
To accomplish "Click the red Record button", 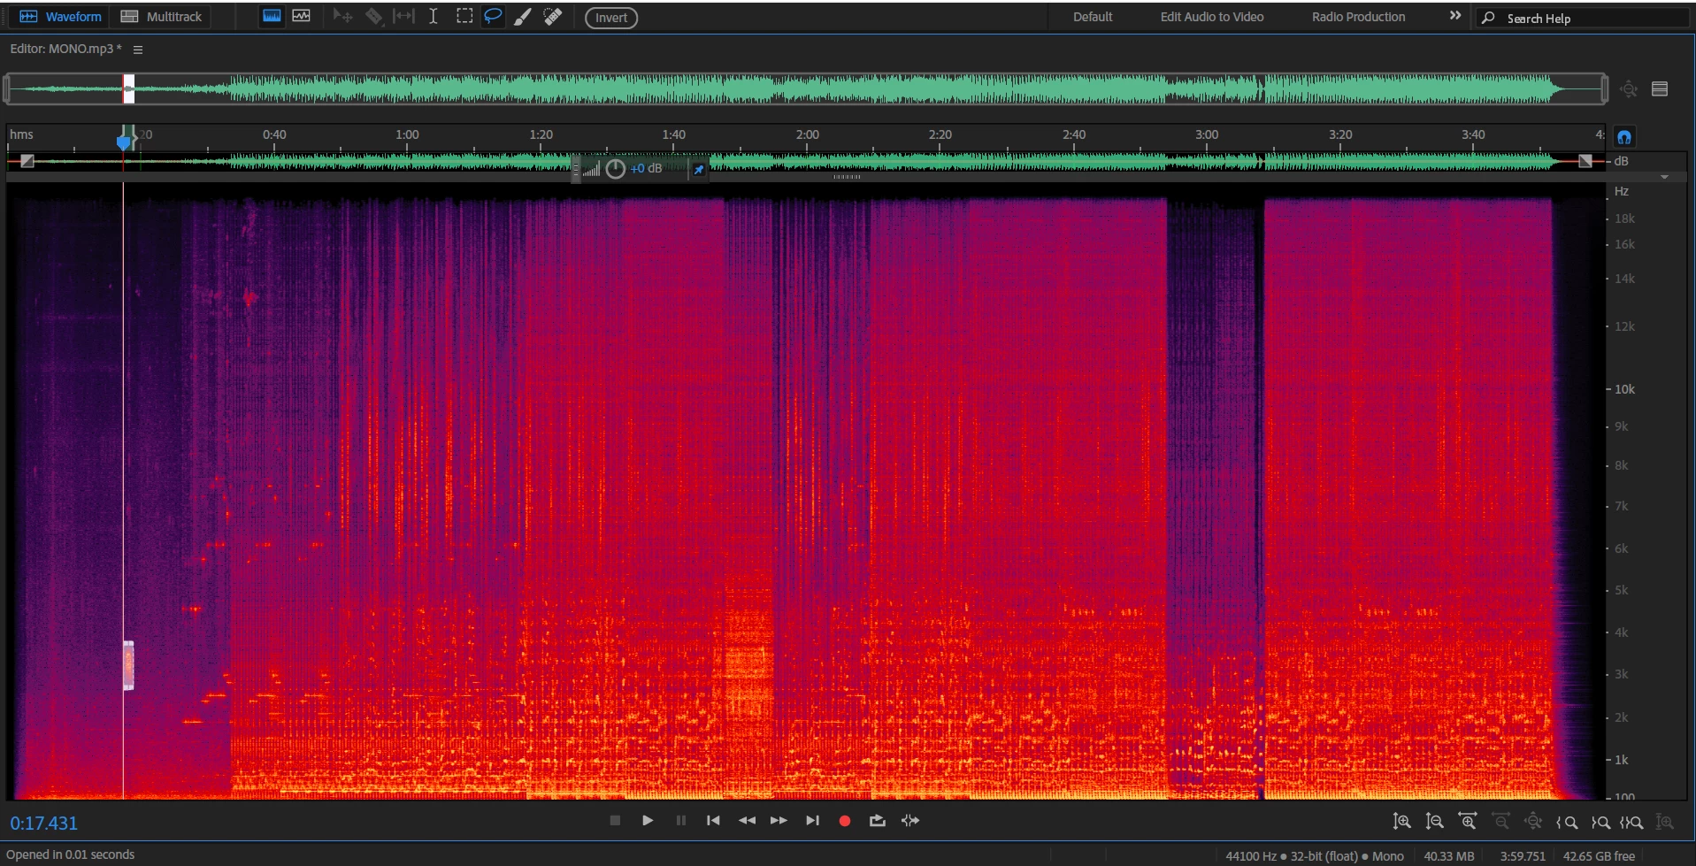I will pyautogui.click(x=845, y=821).
